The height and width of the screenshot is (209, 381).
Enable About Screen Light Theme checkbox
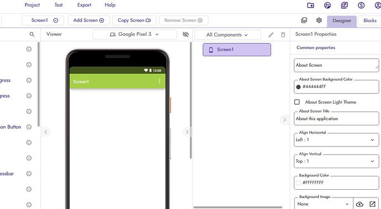(297, 102)
